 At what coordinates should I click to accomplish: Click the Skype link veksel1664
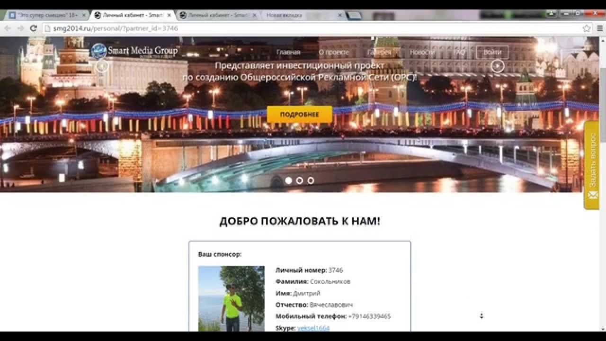[x=313, y=328]
